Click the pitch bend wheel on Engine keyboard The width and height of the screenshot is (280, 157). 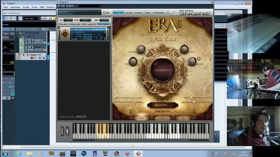(x=62, y=131)
